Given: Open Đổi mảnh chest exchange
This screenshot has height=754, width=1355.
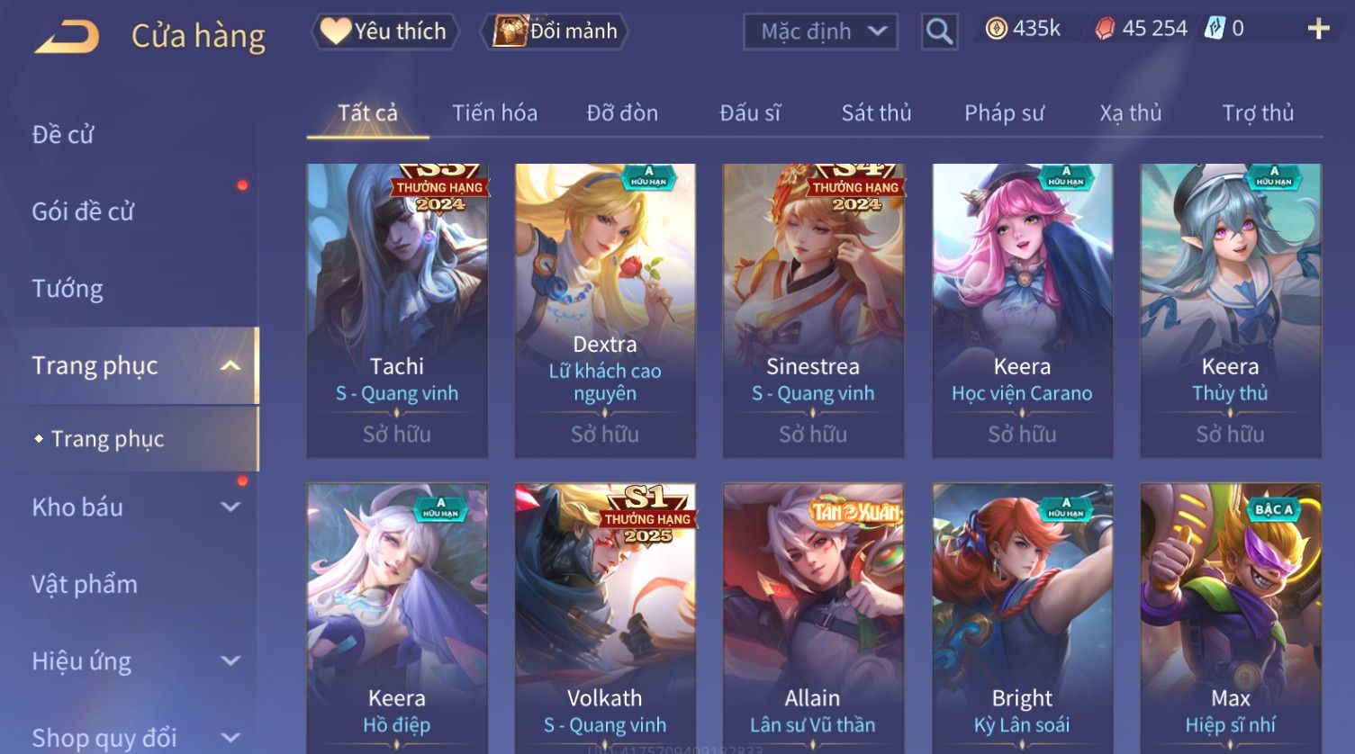Looking at the screenshot, I should pos(555,31).
